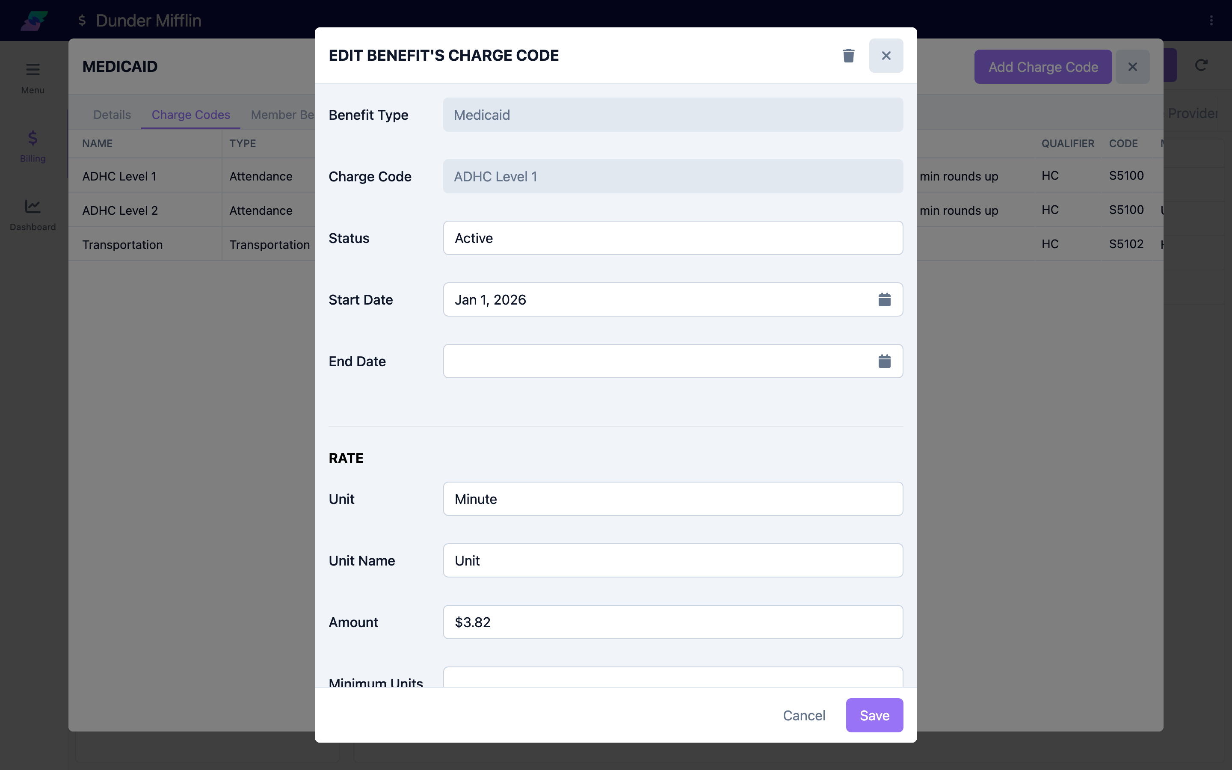Click the Start Date field Jan 1, 2026
Screen dimensions: 1232x770
coord(672,299)
